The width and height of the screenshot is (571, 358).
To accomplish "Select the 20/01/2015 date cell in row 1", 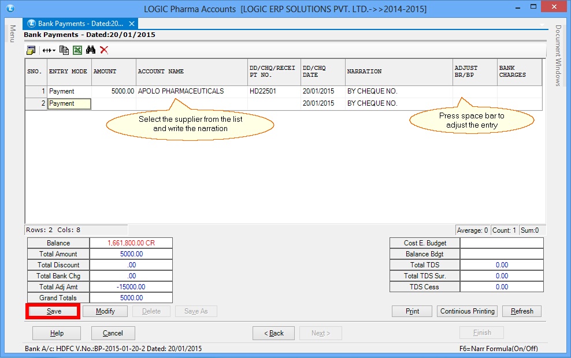I will [x=323, y=91].
